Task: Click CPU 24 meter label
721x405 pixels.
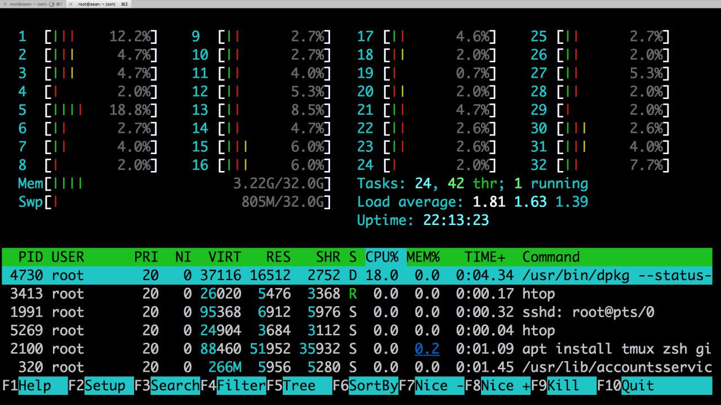Action: (x=366, y=165)
